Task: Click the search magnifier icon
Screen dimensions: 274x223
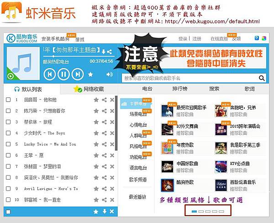Action: [x=262, y=78]
